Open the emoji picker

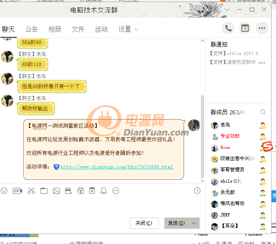4,191
